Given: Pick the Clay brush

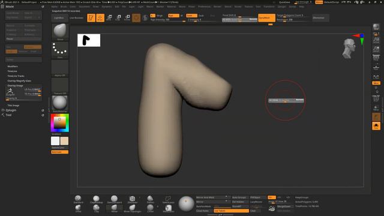Looking at the screenshot, I should tap(96, 208).
